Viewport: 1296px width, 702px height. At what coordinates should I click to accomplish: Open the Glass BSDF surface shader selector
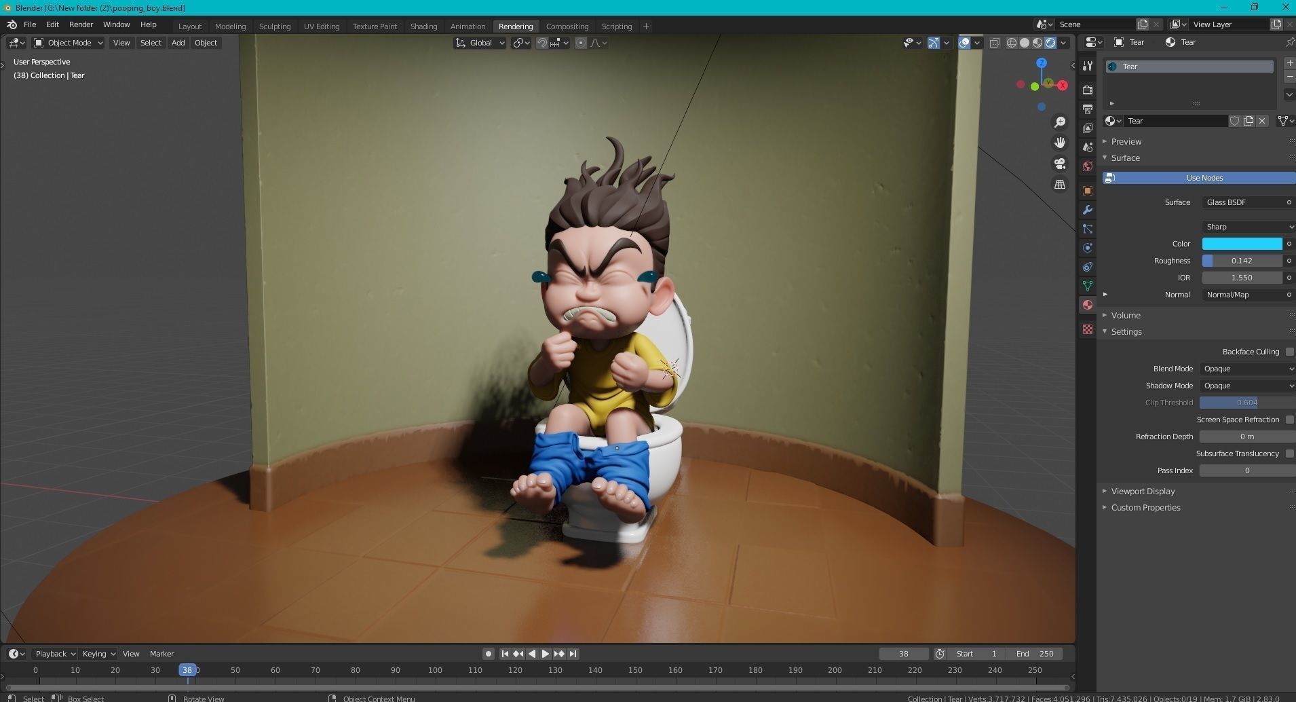coord(1242,202)
